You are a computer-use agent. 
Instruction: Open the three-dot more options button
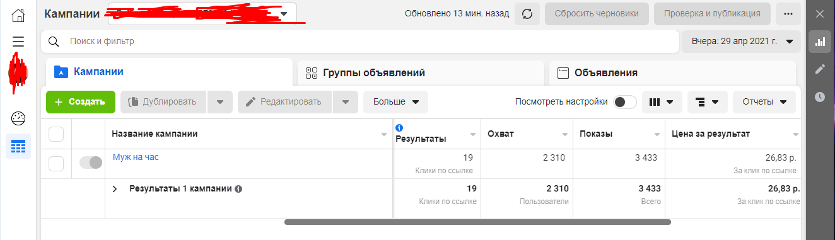(x=788, y=14)
